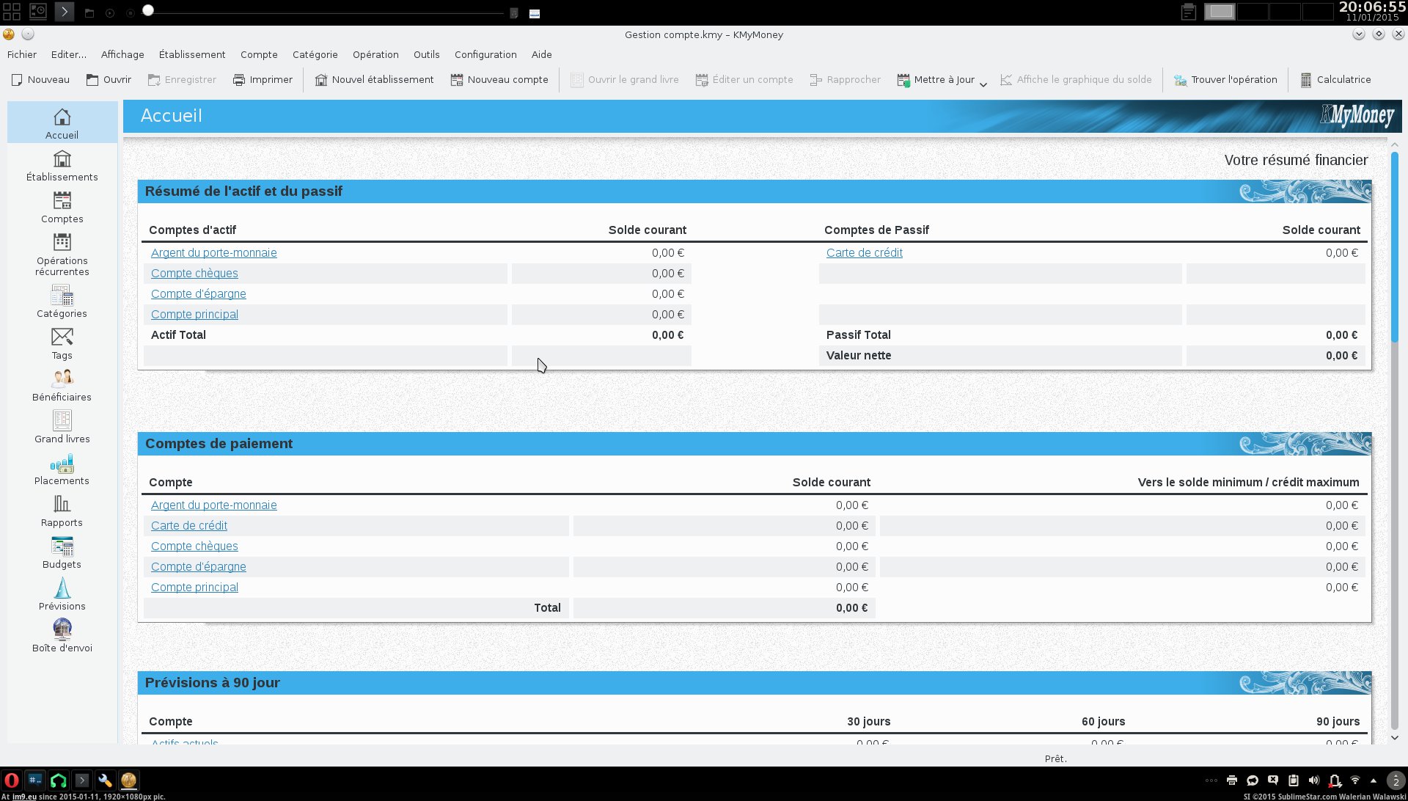
Task: Expand the system tray up arrow
Action: 1374,780
